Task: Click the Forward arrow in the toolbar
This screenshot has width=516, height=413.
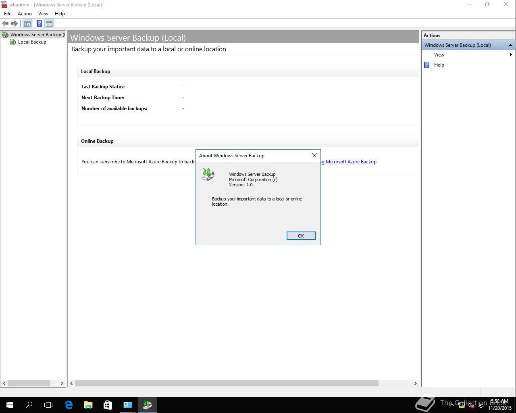Action: point(15,23)
